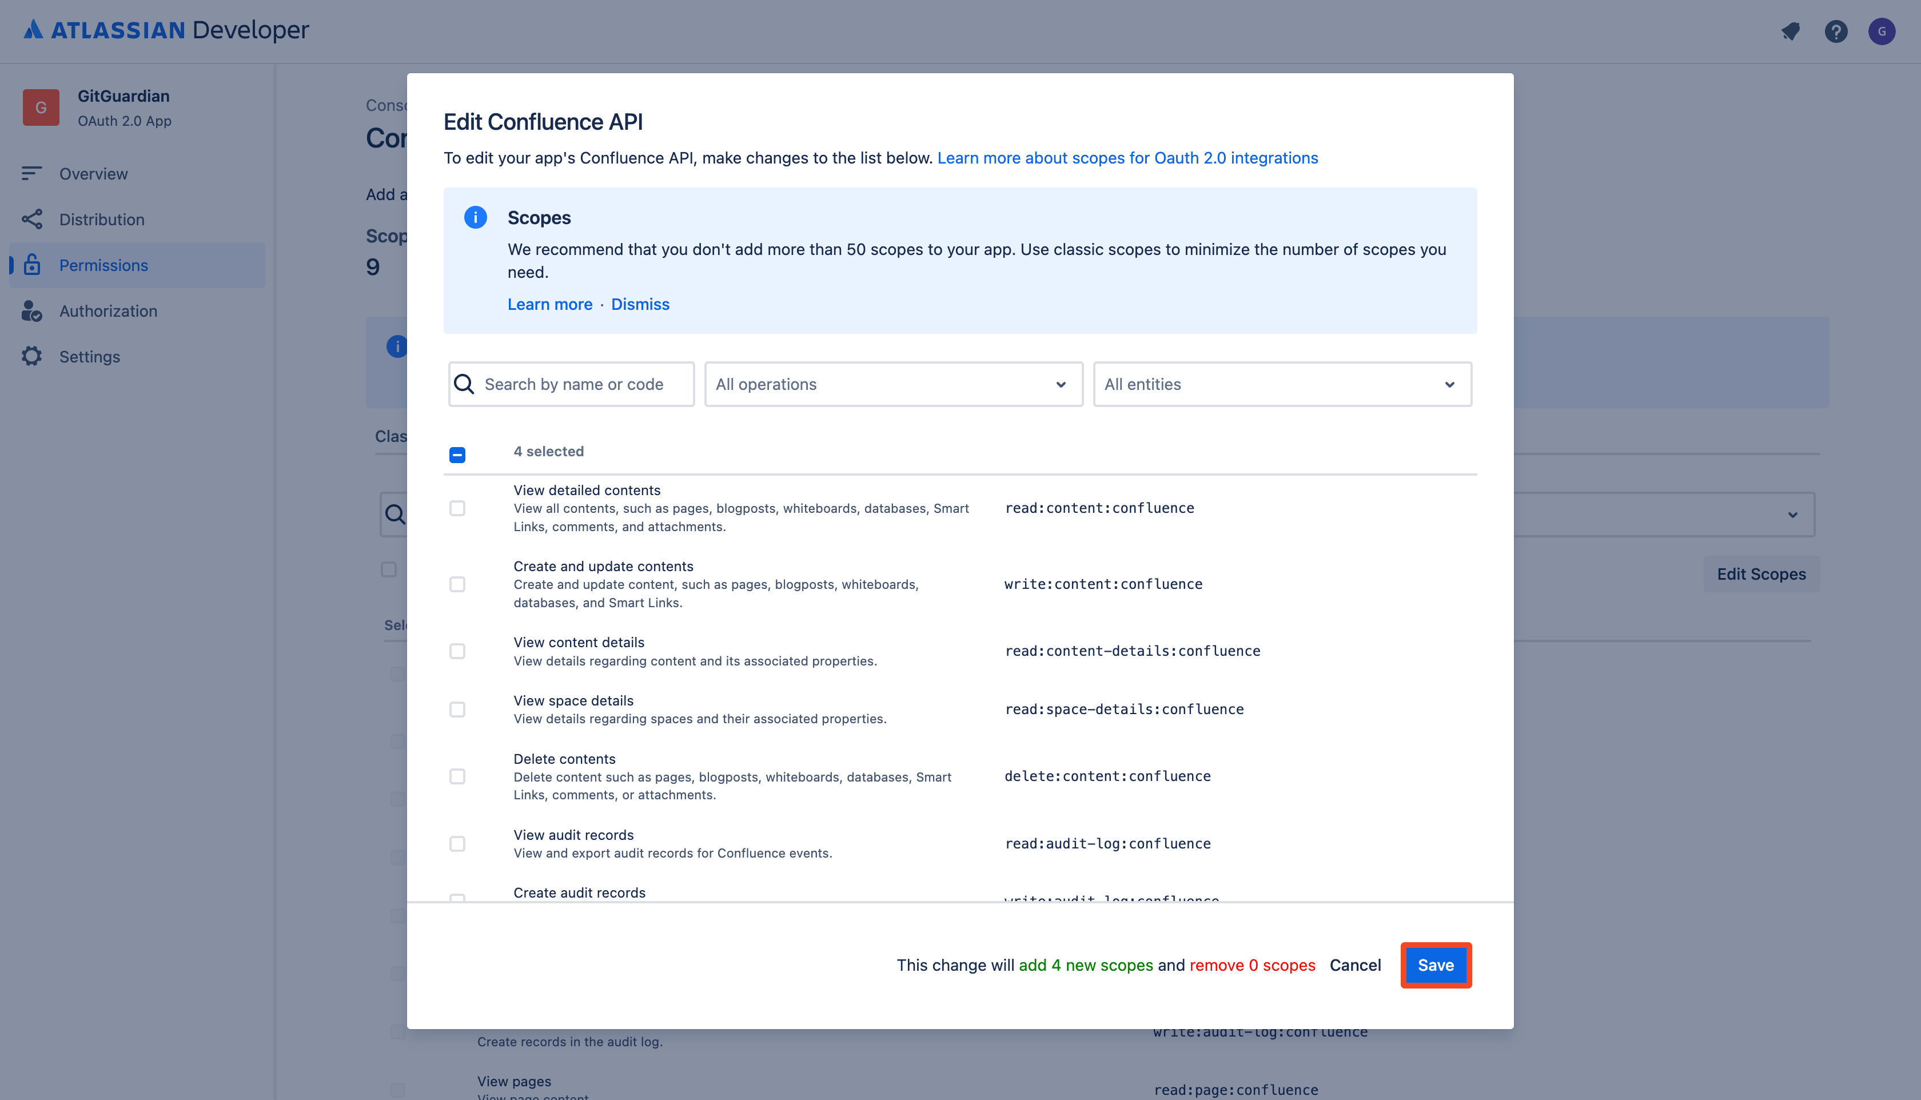Open the help question mark icon

1836,31
